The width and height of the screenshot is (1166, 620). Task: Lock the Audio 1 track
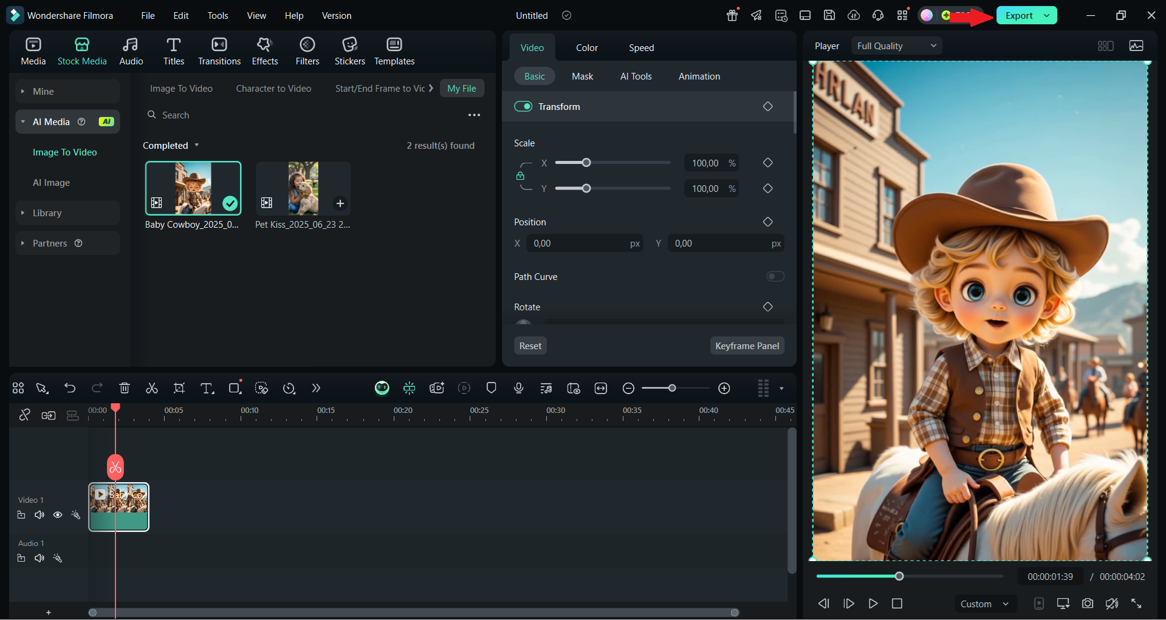click(21, 558)
